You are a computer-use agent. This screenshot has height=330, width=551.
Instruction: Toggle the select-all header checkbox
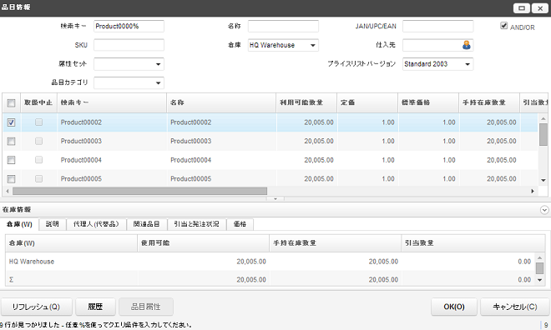(x=11, y=102)
